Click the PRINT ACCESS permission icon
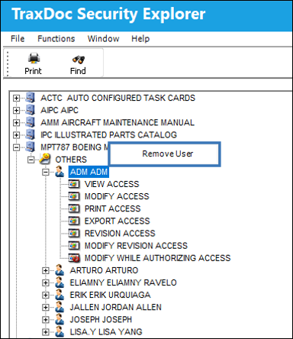 pyautogui.click(x=74, y=208)
